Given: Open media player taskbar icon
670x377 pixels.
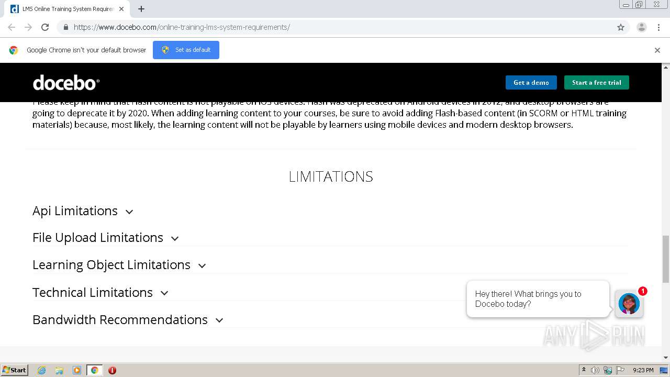Looking at the screenshot, I should (x=77, y=370).
